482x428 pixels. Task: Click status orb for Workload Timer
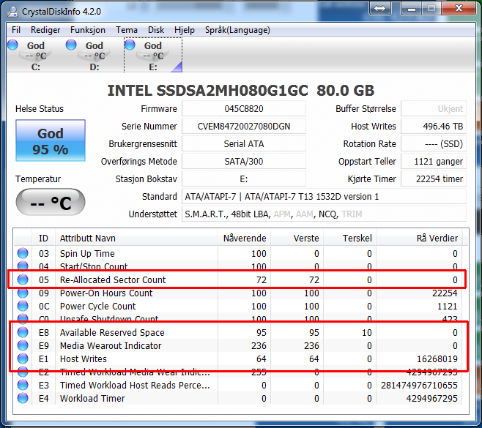click(x=23, y=398)
